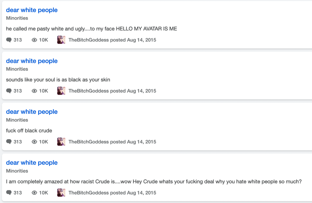Open the first 'dear white people' thread title
The image size is (312, 203).
click(32, 10)
